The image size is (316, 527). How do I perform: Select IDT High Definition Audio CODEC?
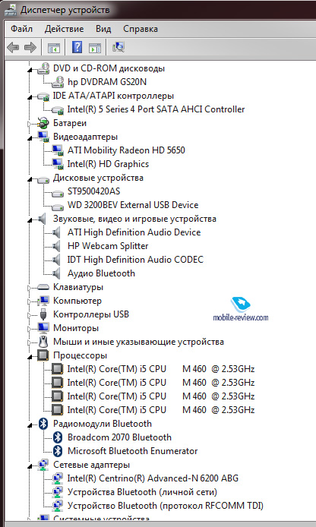coord(135,260)
